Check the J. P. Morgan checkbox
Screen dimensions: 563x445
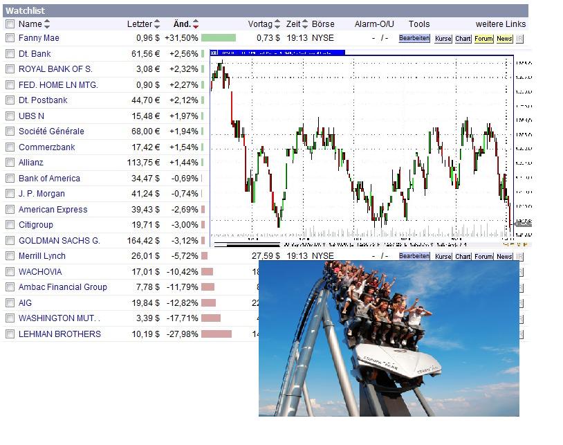10,194
